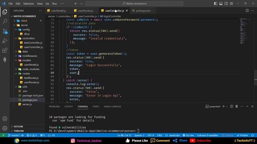
Task: Open the Extensions view
Action: tap(5, 50)
